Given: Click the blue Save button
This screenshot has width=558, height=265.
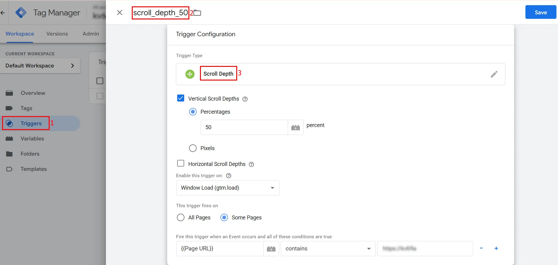Looking at the screenshot, I should click(541, 12).
